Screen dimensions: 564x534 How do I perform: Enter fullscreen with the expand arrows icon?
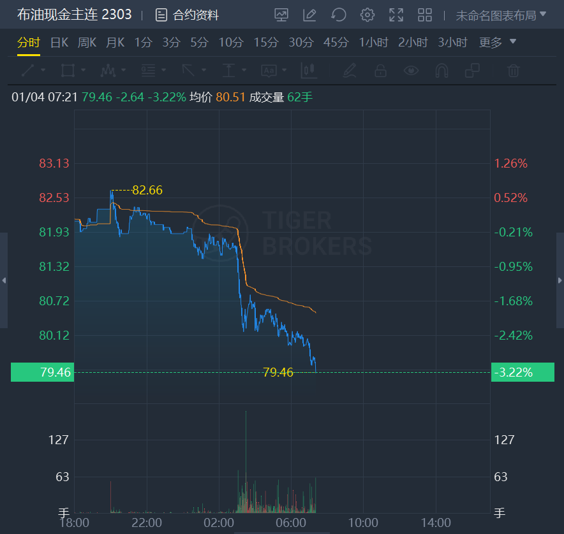[x=396, y=15]
